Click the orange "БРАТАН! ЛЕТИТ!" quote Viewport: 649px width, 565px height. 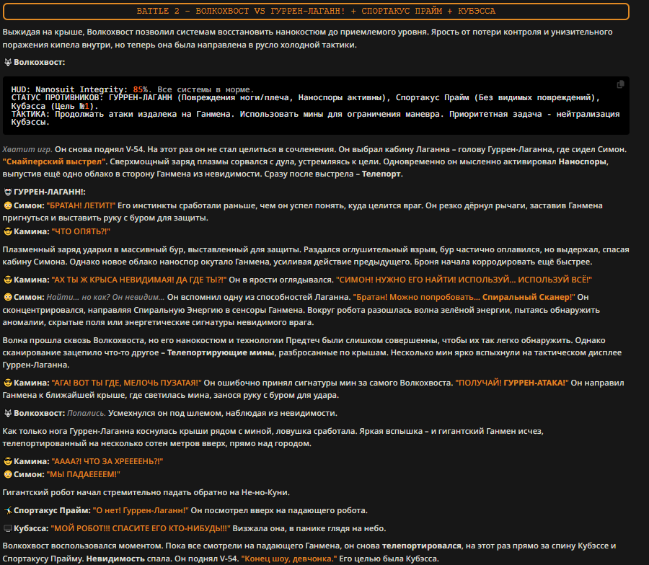[x=81, y=205]
